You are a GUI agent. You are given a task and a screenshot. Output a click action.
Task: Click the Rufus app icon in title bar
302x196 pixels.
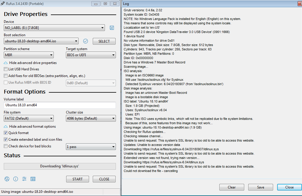coord(3,3)
